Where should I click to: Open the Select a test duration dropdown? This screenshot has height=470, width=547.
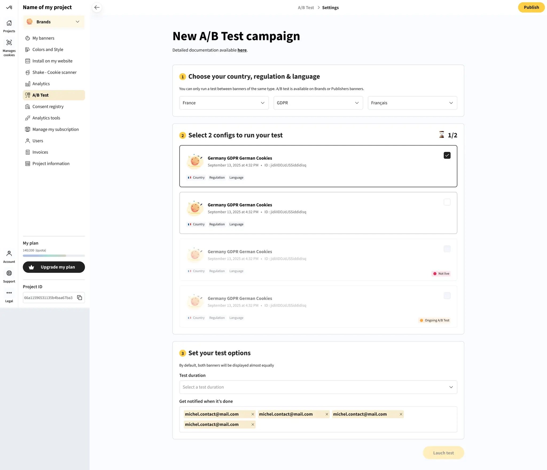click(318, 387)
